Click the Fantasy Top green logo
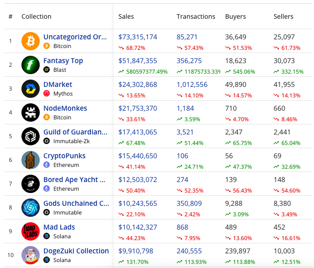 (x=31, y=65)
